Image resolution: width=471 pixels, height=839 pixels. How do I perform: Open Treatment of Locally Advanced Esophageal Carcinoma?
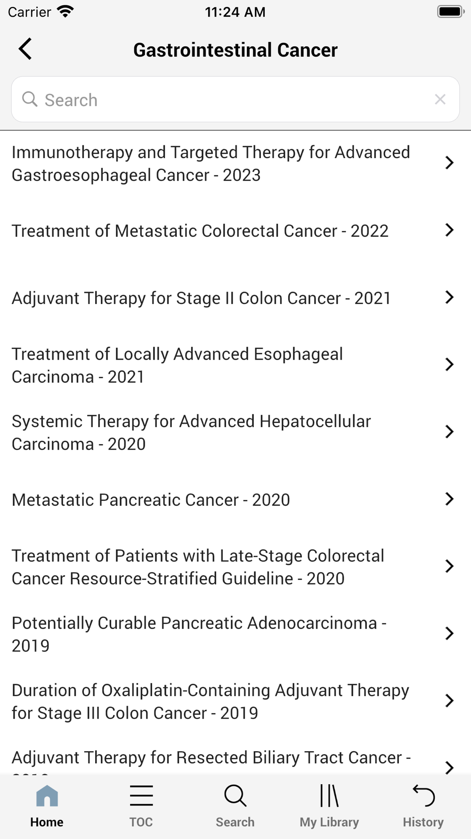(235, 365)
